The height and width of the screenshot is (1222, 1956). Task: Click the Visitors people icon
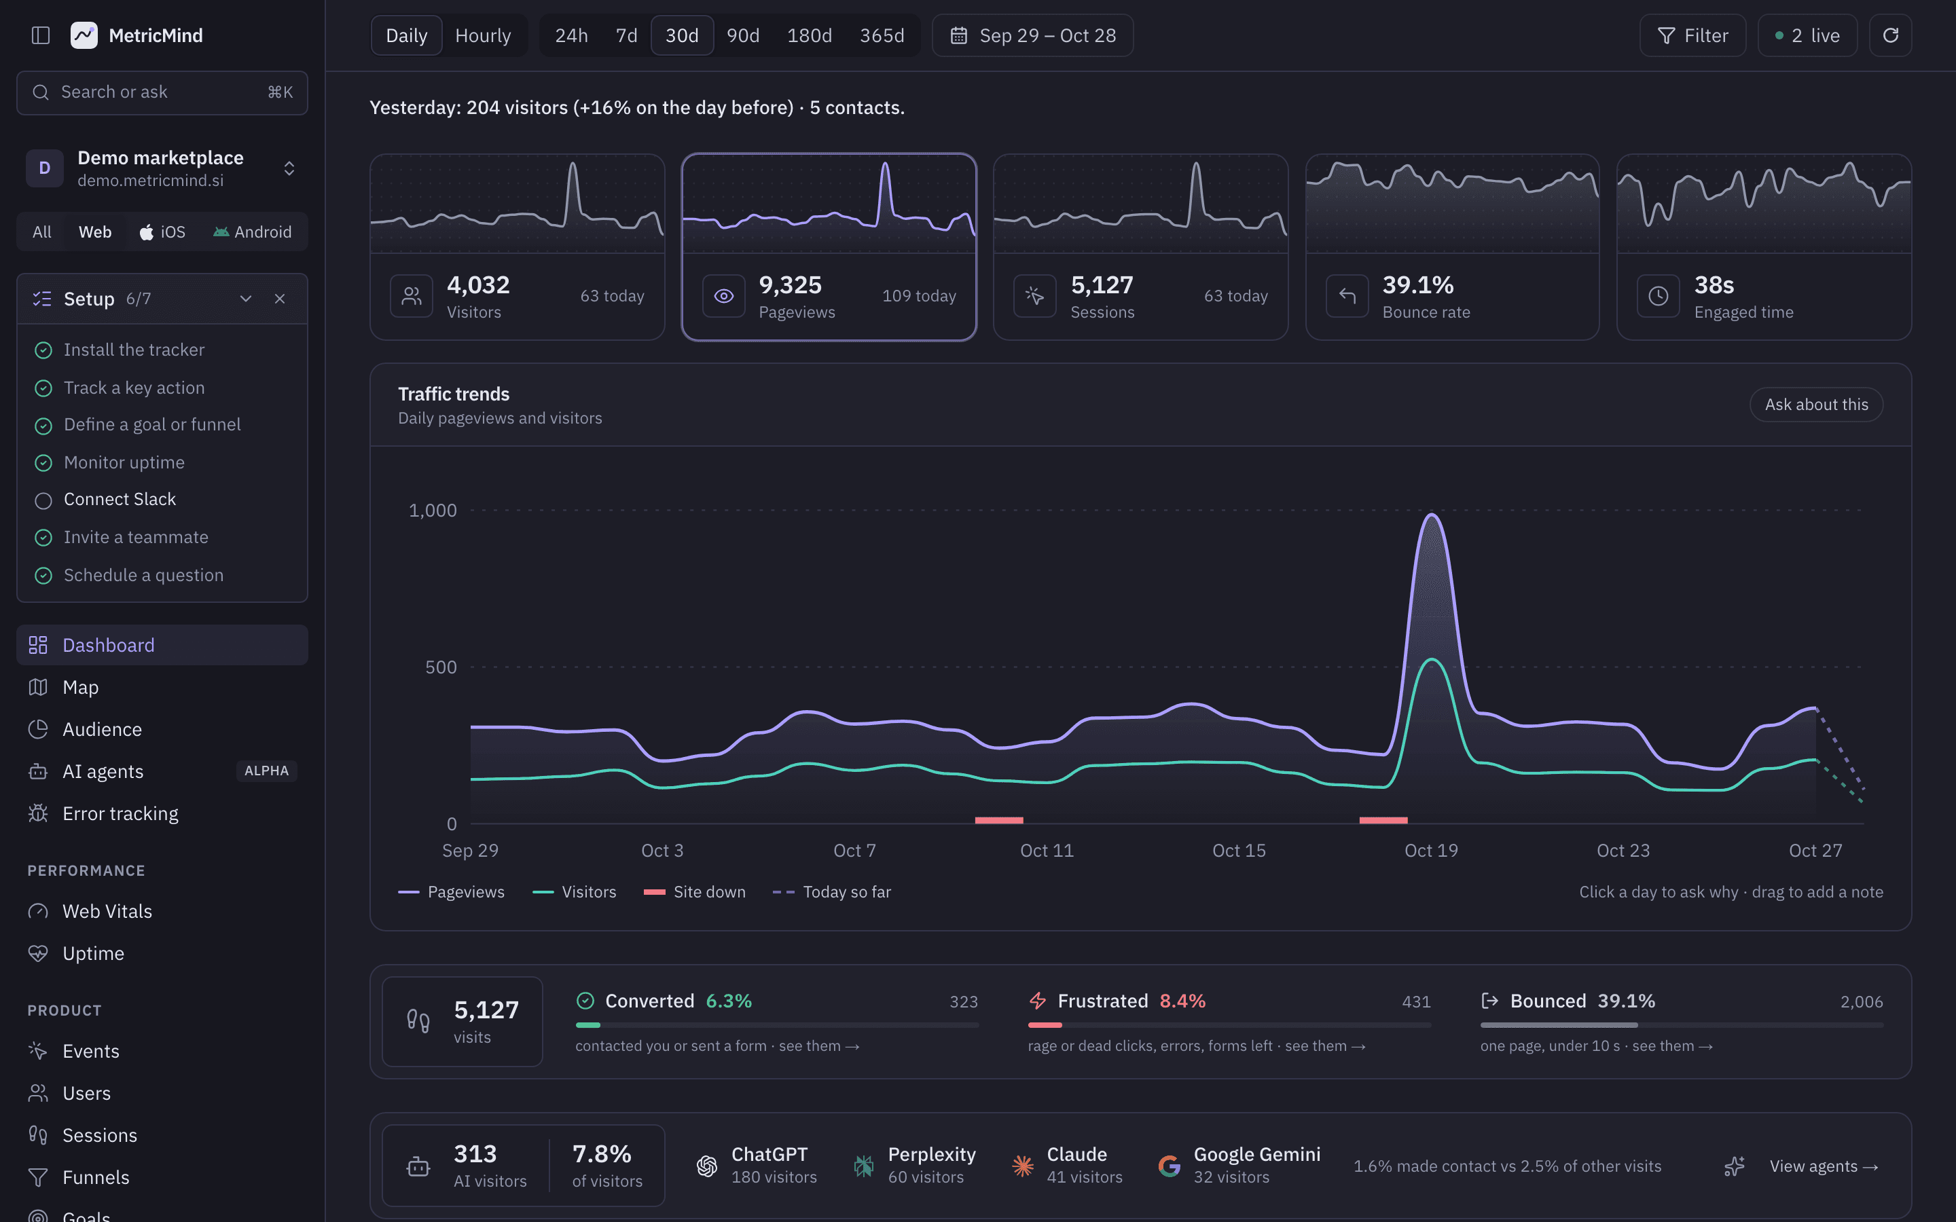(x=412, y=296)
